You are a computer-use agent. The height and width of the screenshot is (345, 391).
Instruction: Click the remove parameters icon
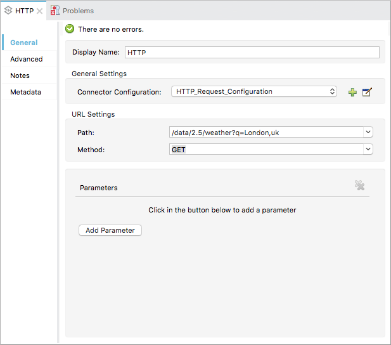pos(359,185)
